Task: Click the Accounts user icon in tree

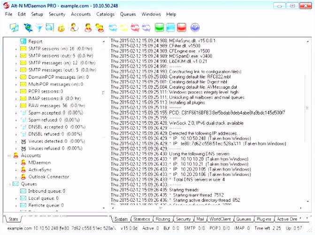Action: tap(16, 155)
